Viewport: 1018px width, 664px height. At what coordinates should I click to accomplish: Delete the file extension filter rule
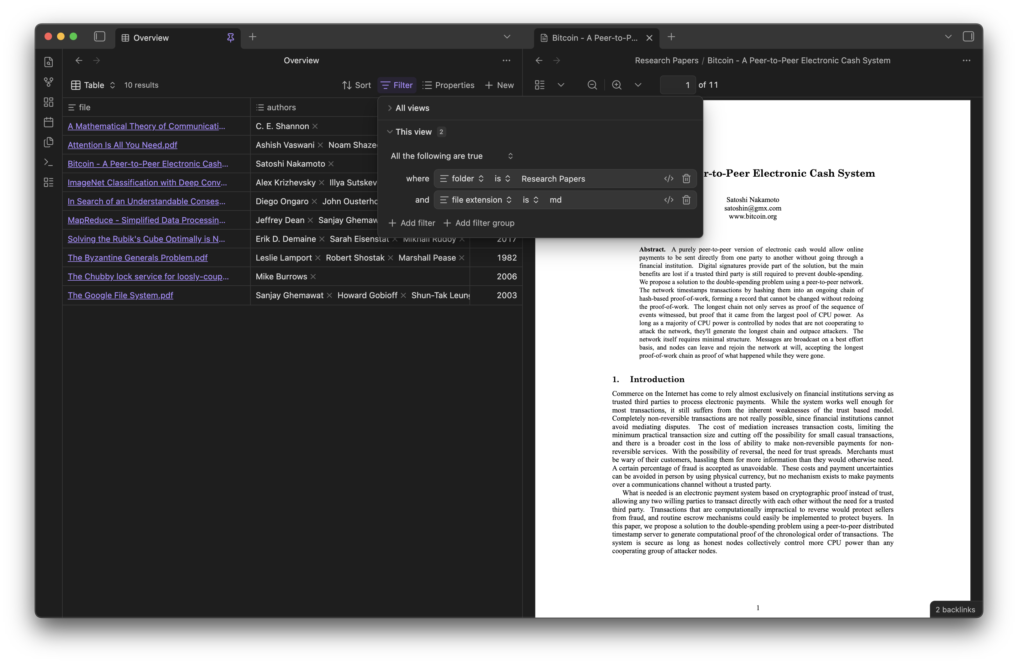pyautogui.click(x=686, y=200)
